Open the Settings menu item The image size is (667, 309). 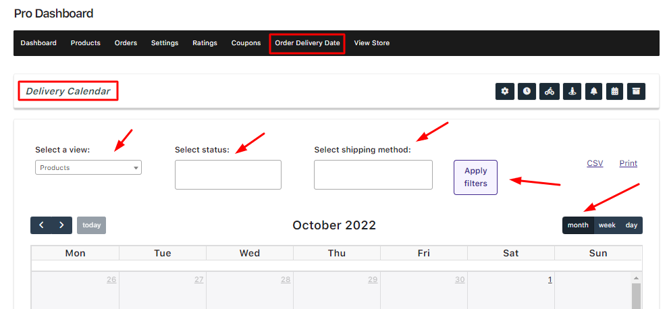tap(165, 43)
